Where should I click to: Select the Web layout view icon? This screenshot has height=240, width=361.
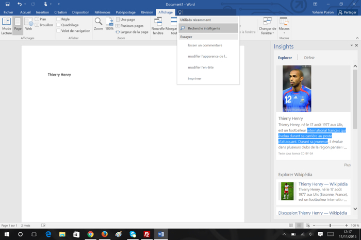(28, 24)
